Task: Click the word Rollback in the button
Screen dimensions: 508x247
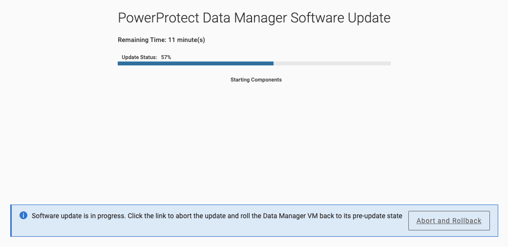Action: click(466, 221)
